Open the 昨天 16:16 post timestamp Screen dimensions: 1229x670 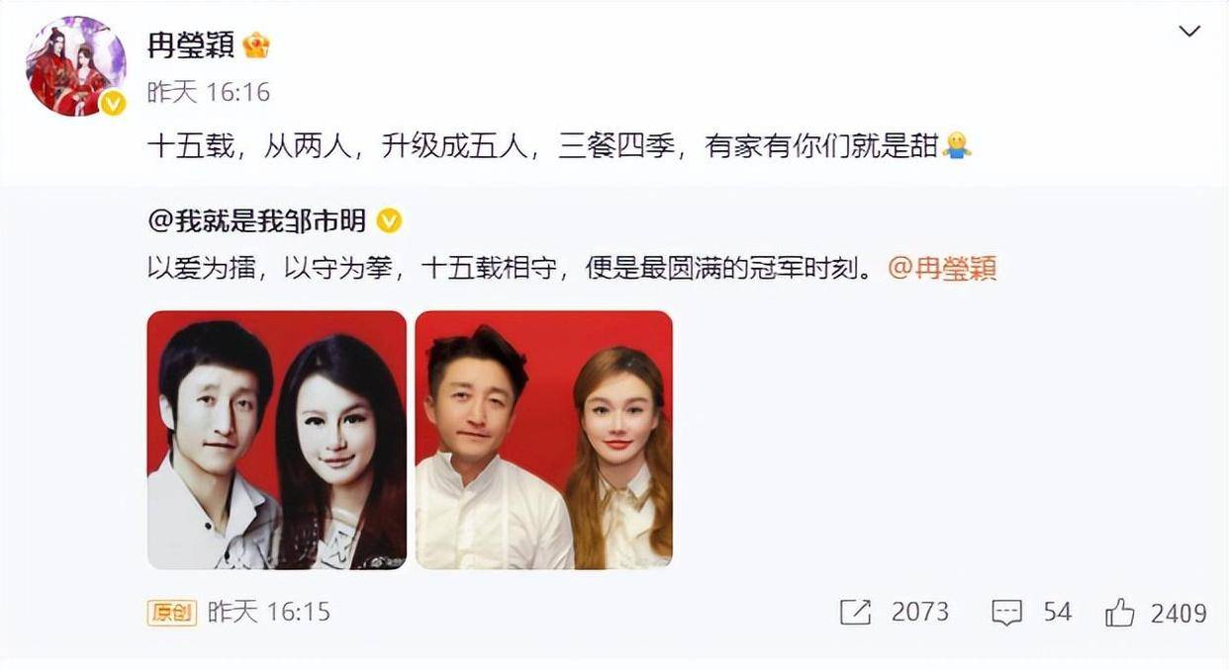[209, 93]
